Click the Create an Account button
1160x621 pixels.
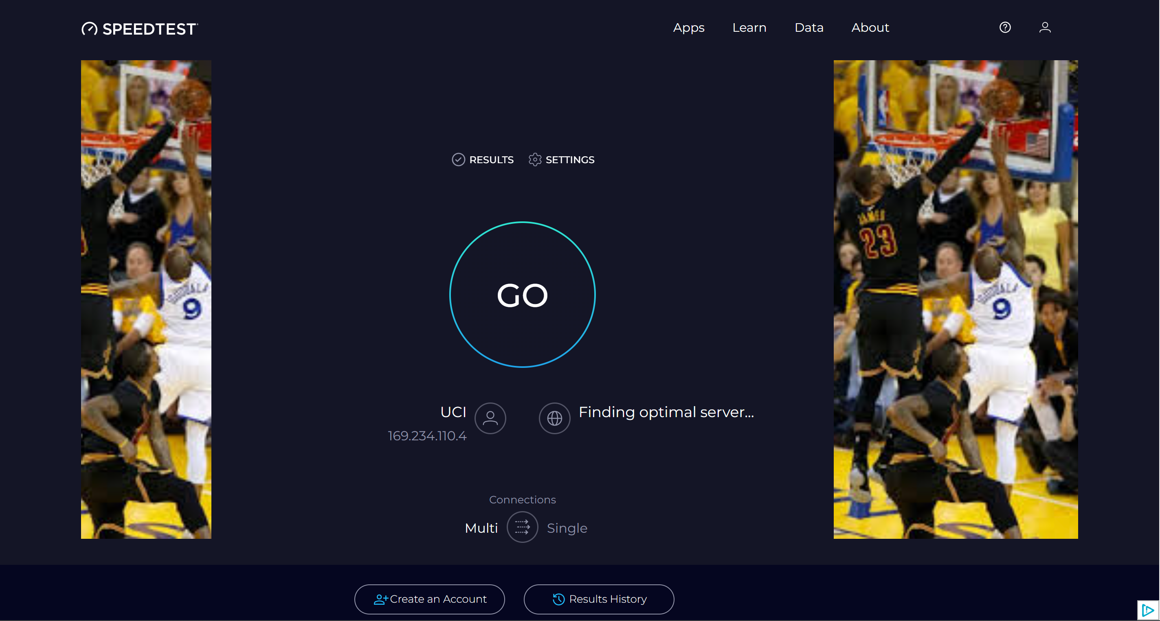429,599
